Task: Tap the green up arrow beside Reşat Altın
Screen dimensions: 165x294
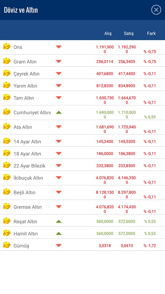Action: (59, 221)
